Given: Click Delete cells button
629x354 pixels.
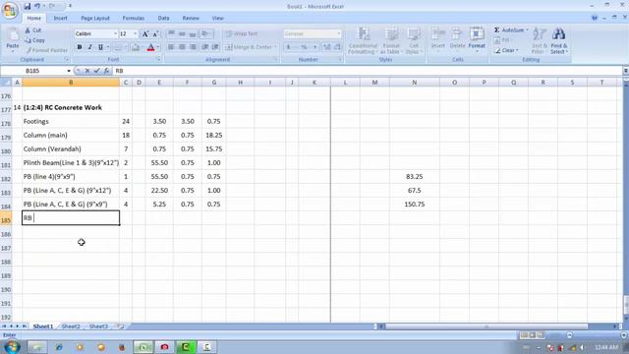Looking at the screenshot, I should pyautogui.click(x=457, y=39).
